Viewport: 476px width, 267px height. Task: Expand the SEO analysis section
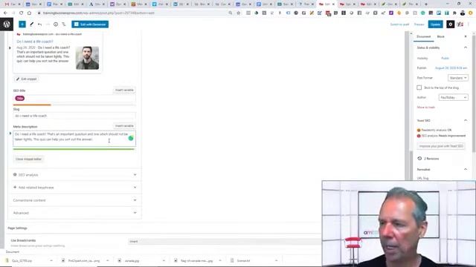74,175
